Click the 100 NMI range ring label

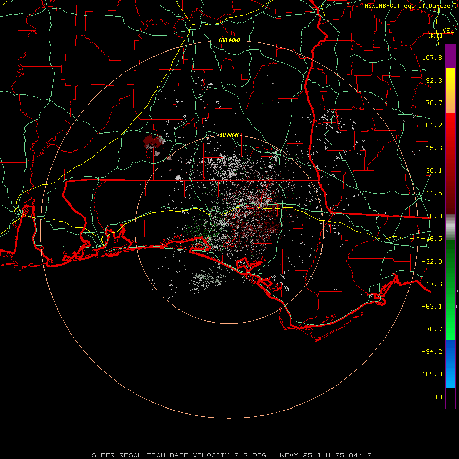[229, 40]
